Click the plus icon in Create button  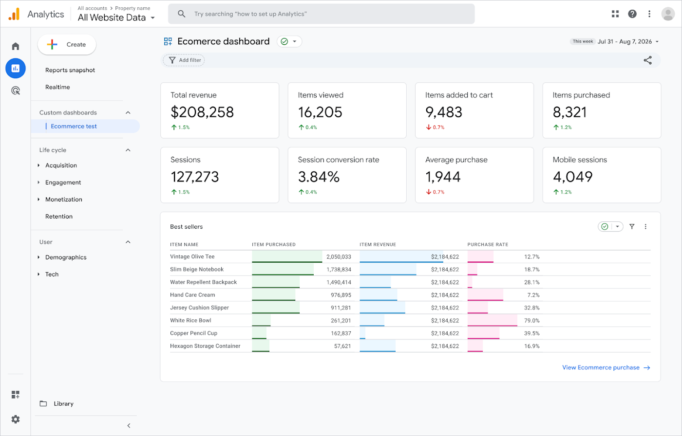click(52, 44)
